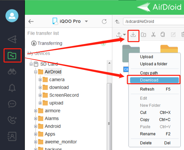This screenshot has width=184, height=150.
Task: Refresh the device file list
Action: [104, 22]
